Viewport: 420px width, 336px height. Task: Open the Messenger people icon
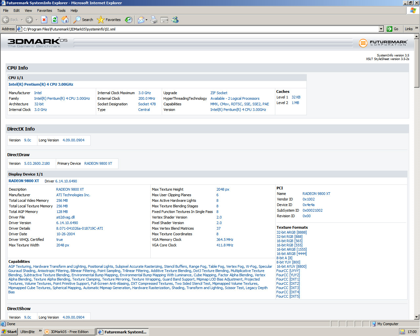point(175,20)
